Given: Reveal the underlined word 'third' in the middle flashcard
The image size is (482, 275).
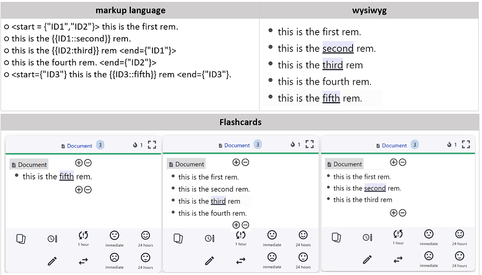Looking at the screenshot, I should tap(218, 201).
